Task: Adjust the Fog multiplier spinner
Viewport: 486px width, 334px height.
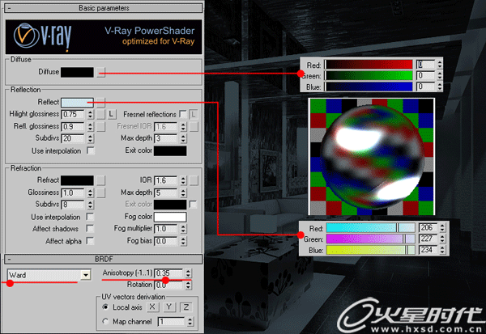Action: [183, 229]
